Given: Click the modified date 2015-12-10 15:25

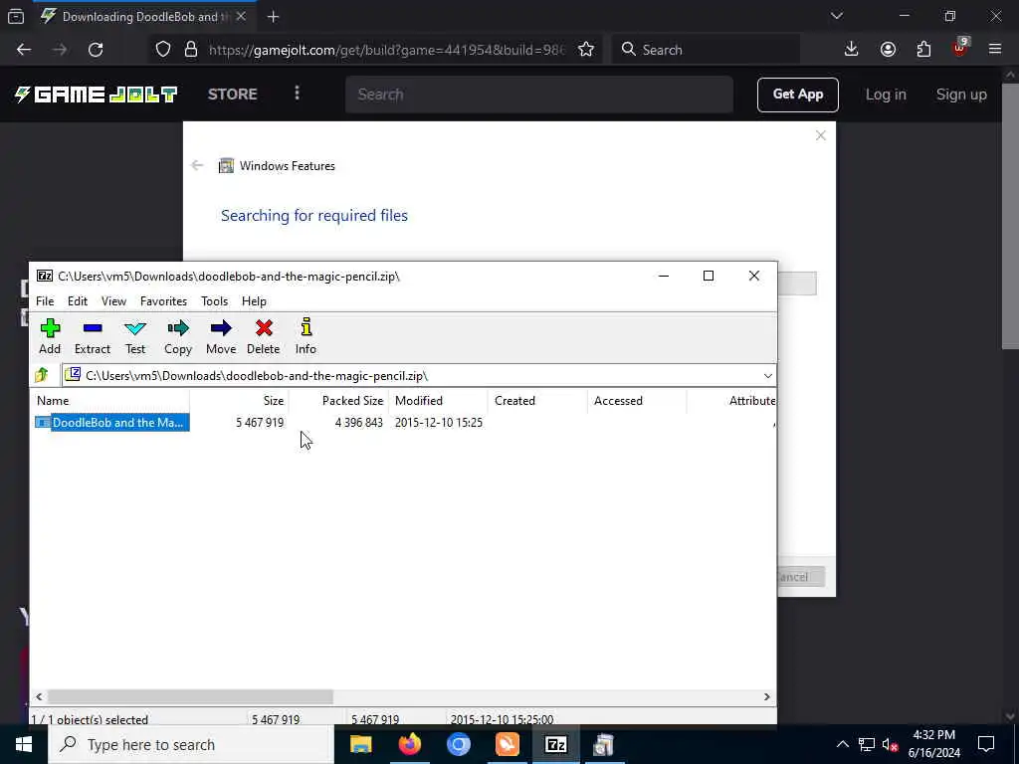Looking at the screenshot, I should coord(439,422).
